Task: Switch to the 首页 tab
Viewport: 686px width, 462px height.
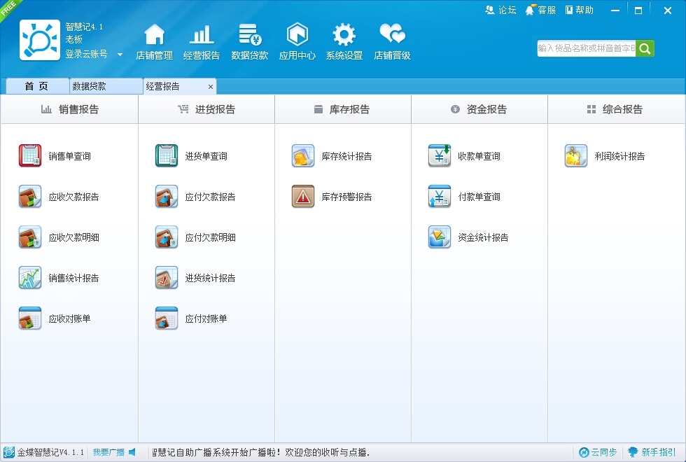Action: coord(37,86)
